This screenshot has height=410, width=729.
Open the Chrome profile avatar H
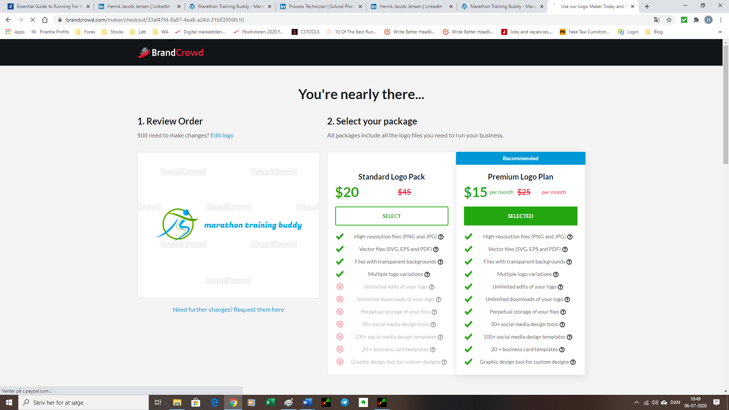coord(708,20)
